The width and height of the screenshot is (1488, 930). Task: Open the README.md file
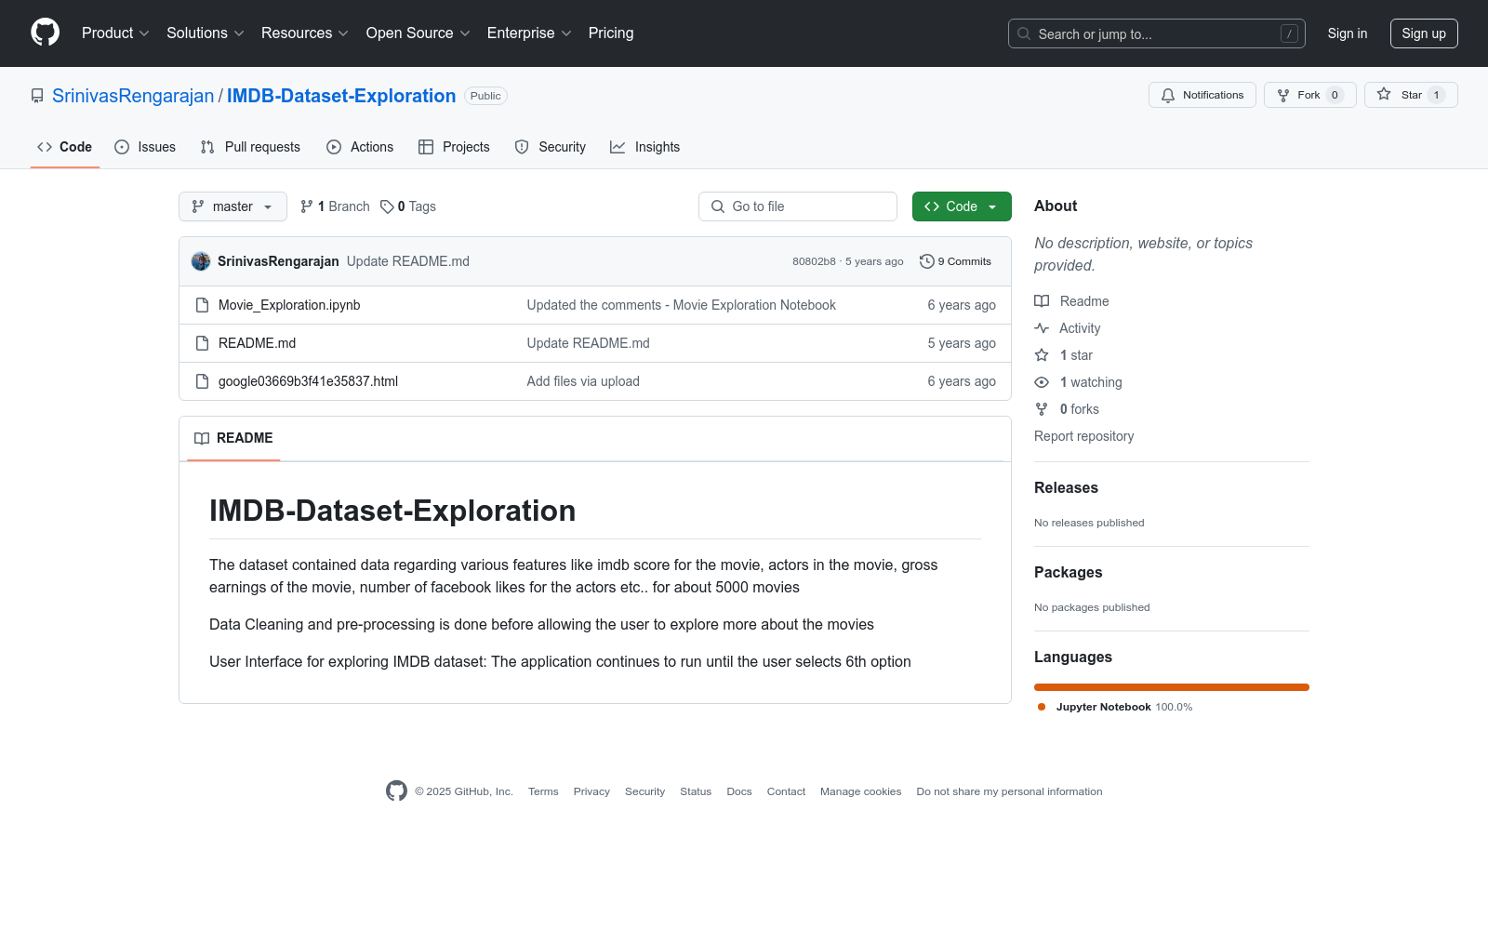257,343
